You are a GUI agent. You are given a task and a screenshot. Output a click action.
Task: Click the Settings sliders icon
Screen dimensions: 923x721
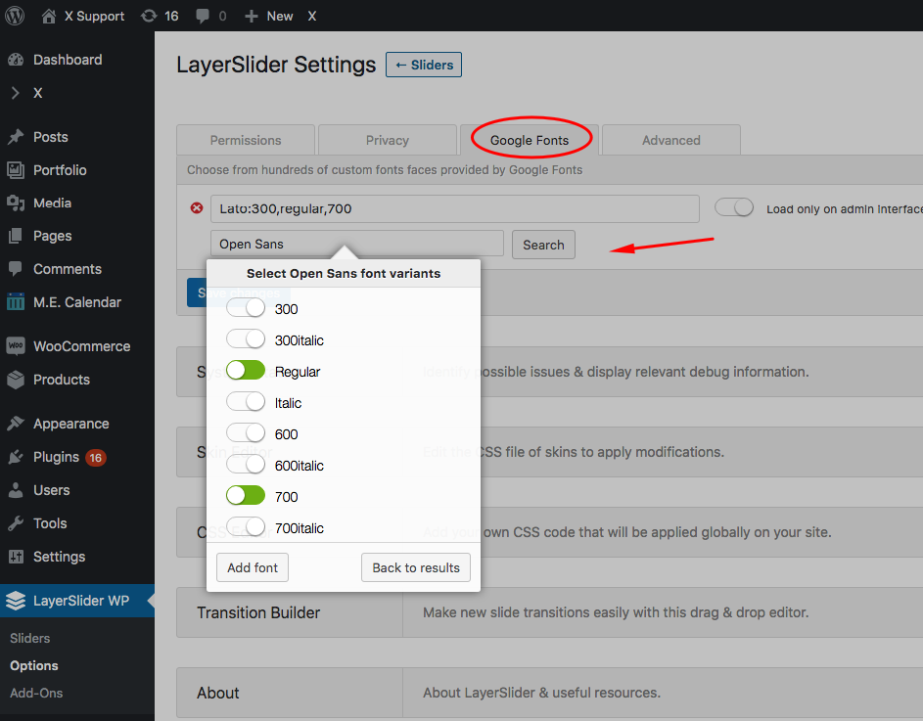click(x=16, y=557)
